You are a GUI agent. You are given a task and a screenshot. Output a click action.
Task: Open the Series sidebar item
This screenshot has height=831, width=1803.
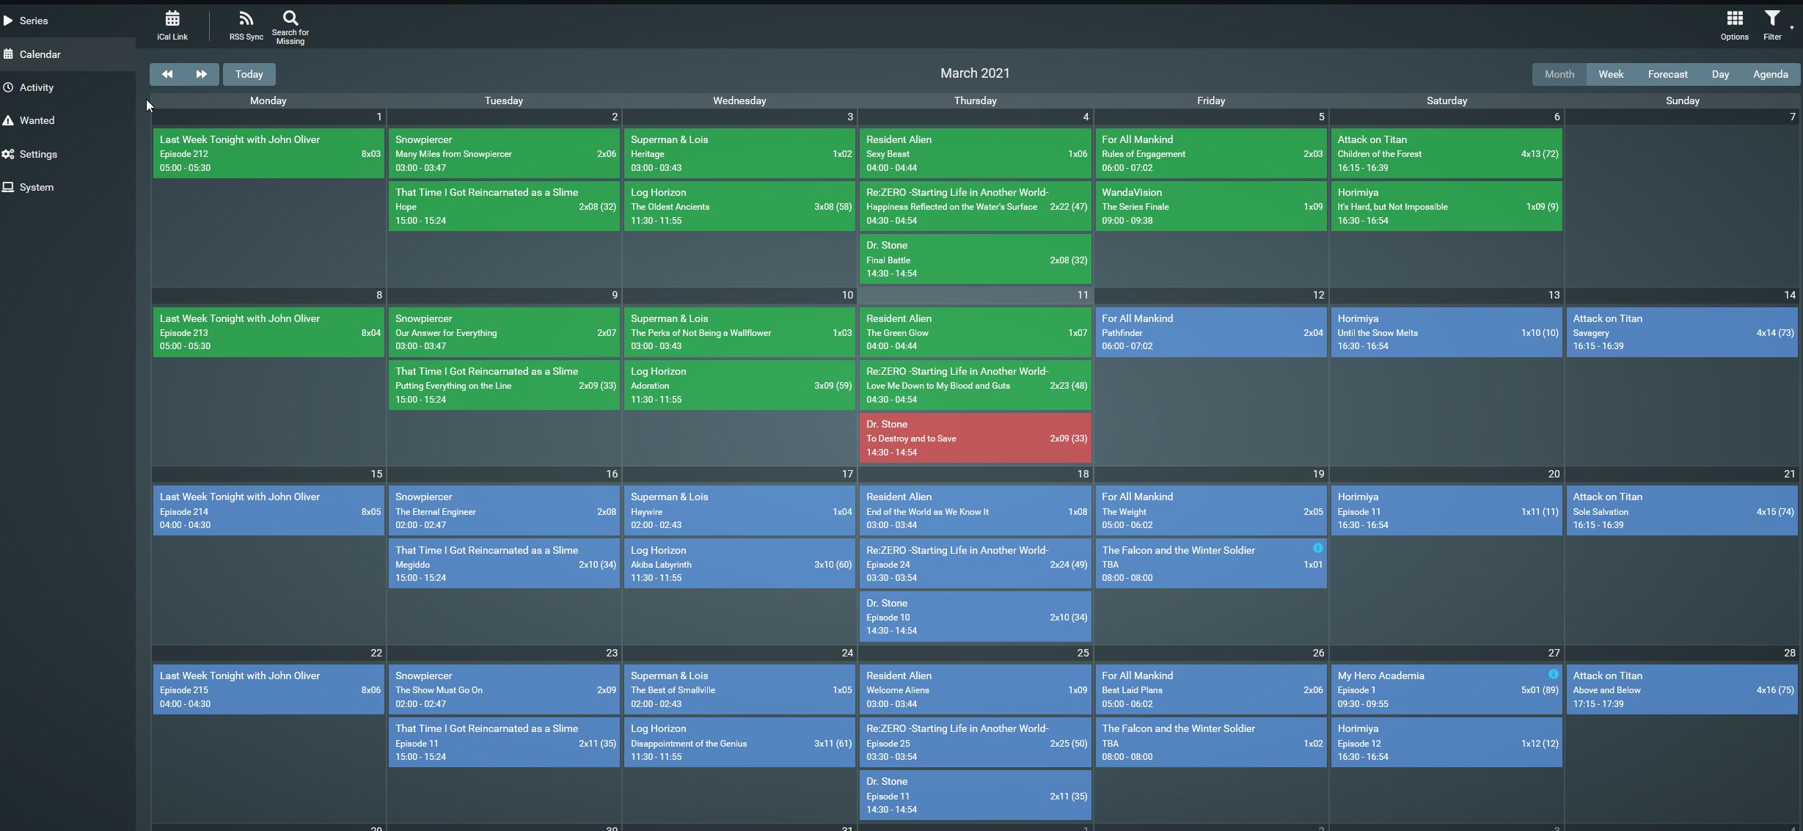[67, 21]
